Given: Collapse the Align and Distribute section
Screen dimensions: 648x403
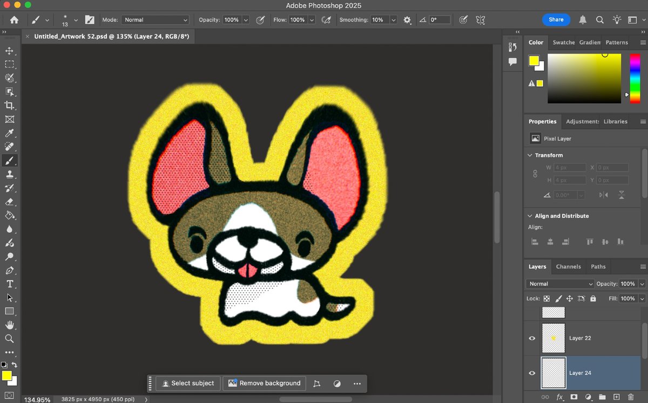Looking at the screenshot, I should point(530,216).
